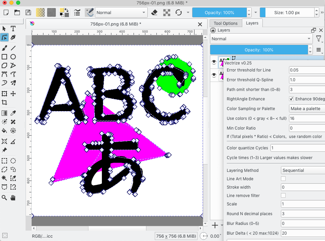Open the Color Sampling or Palette dropdown

307,109
